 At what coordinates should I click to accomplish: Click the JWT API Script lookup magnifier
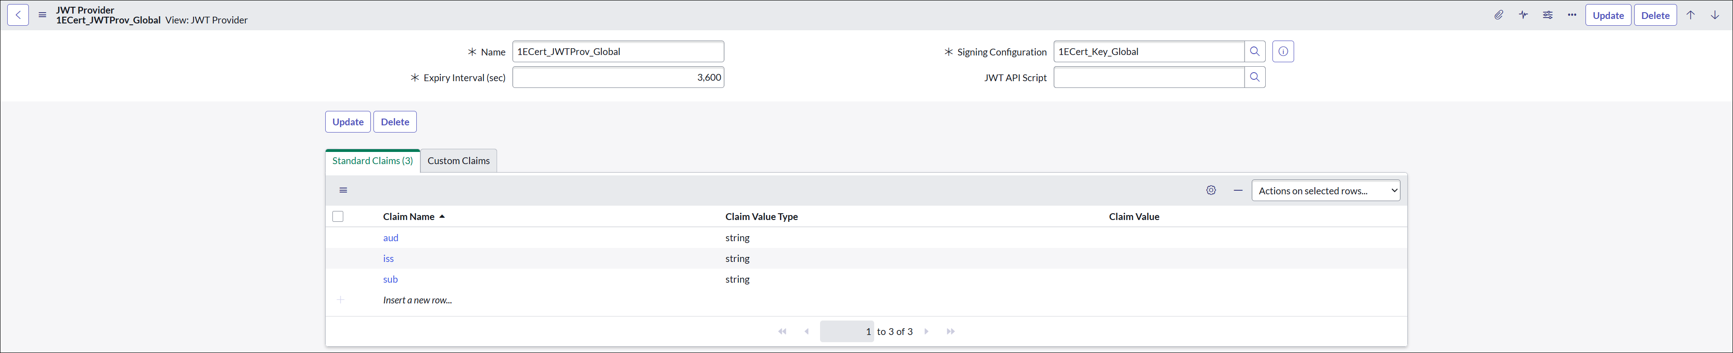1255,78
